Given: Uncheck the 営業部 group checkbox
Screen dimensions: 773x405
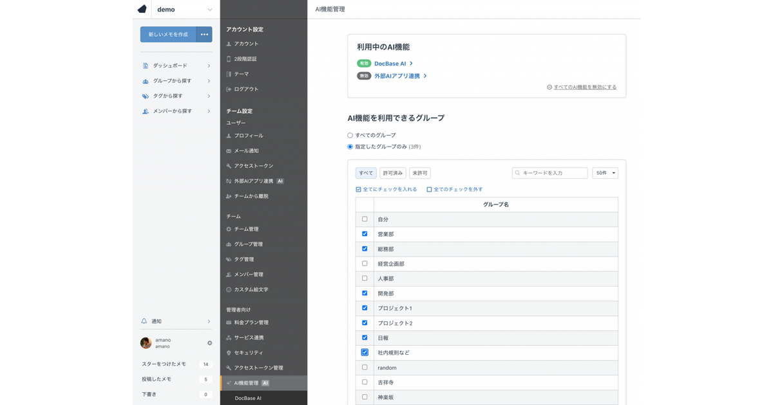Looking at the screenshot, I should click(365, 234).
